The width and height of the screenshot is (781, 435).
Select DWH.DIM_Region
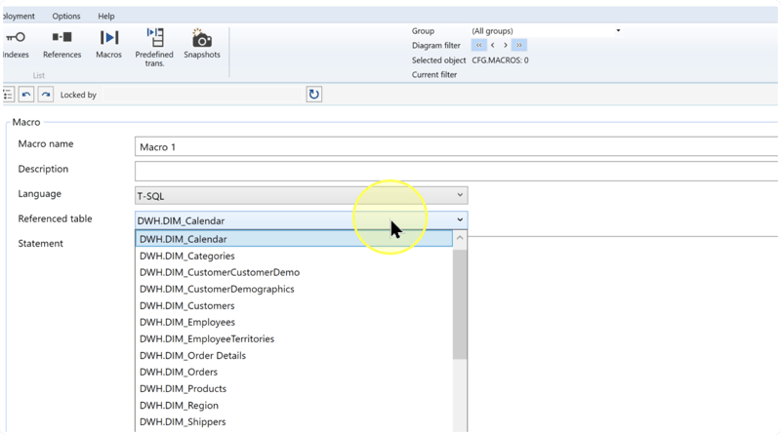(x=294, y=405)
